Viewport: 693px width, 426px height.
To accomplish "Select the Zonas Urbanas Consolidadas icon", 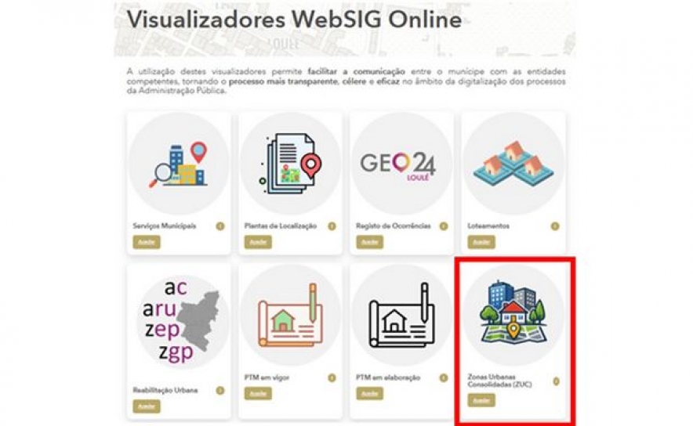I will (x=513, y=312).
